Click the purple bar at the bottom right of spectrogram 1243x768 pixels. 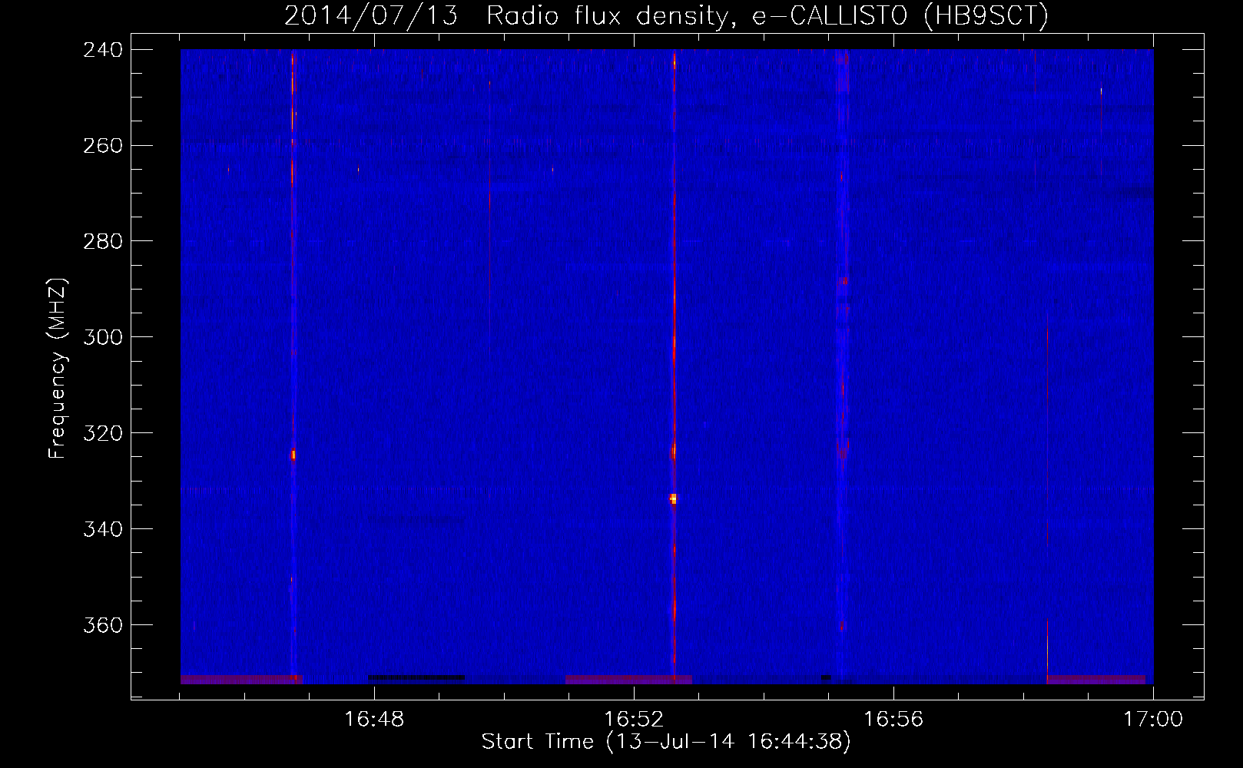(x=1095, y=680)
